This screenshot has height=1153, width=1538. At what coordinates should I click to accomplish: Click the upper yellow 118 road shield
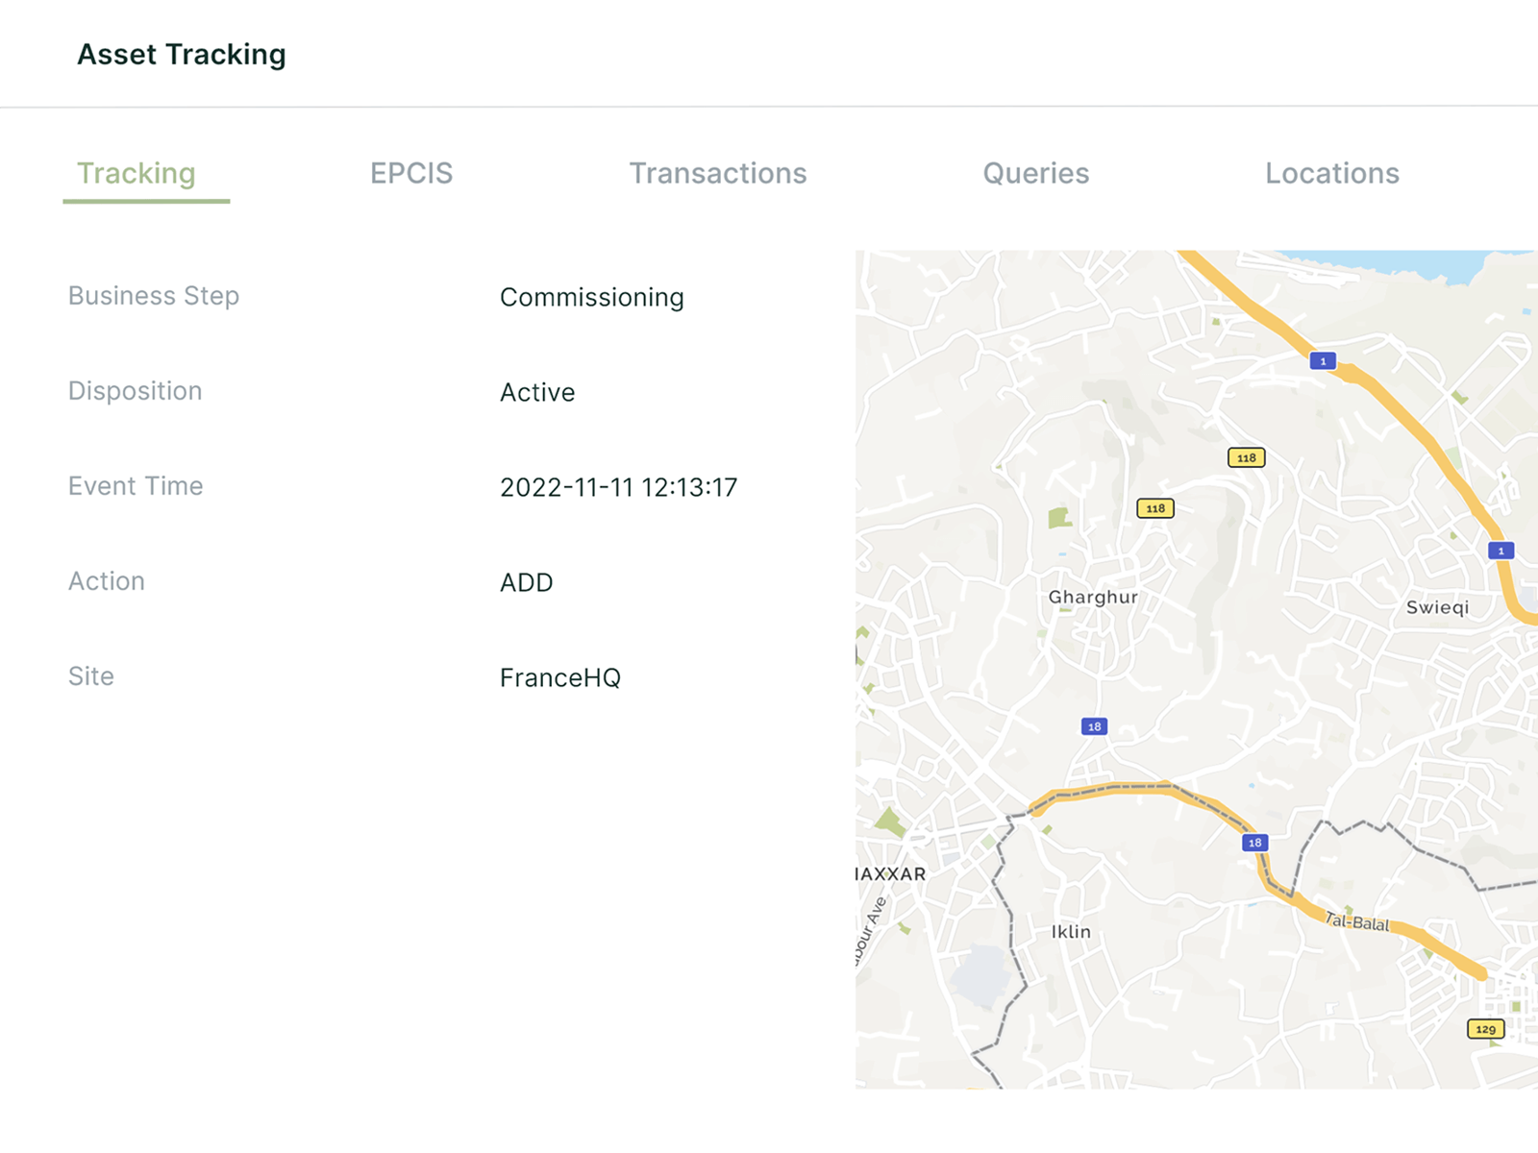click(x=1246, y=457)
